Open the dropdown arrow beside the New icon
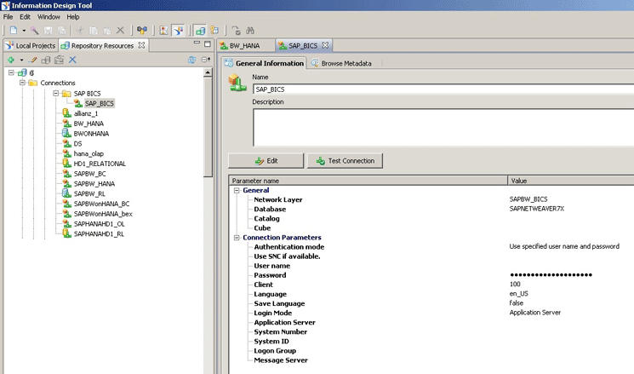The image size is (634, 374). pos(24,31)
